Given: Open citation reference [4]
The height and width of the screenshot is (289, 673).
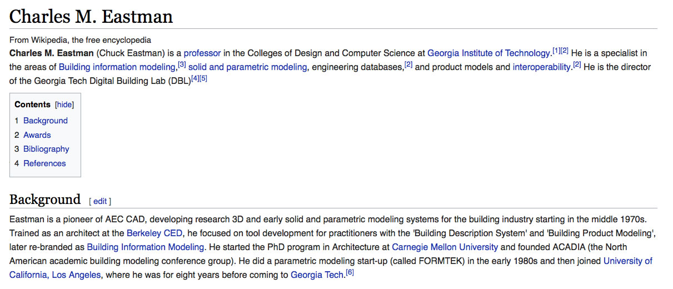Looking at the screenshot, I should coord(195,78).
